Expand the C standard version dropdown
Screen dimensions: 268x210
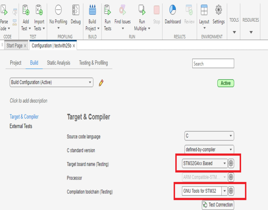209,149
